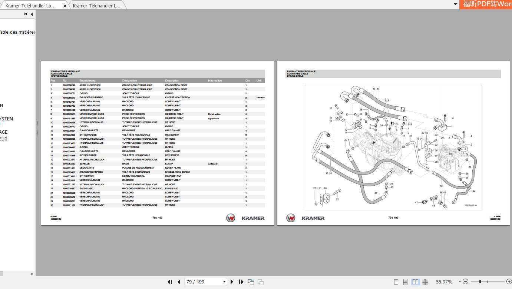Image resolution: width=512 pixels, height=289 pixels.
Task: Switch to continuous page view
Action: (406, 282)
